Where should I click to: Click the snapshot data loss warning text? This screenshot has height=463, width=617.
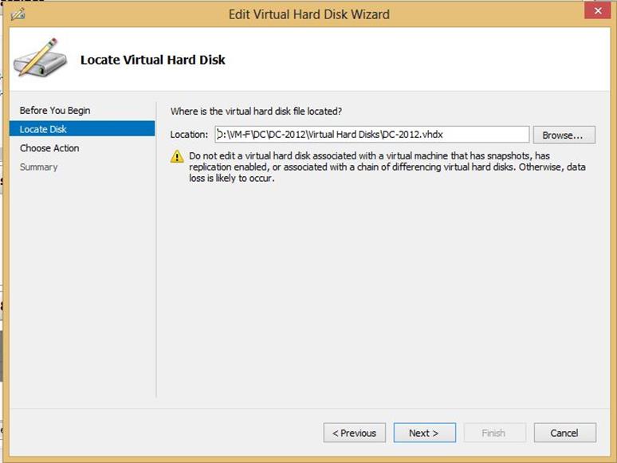(387, 167)
